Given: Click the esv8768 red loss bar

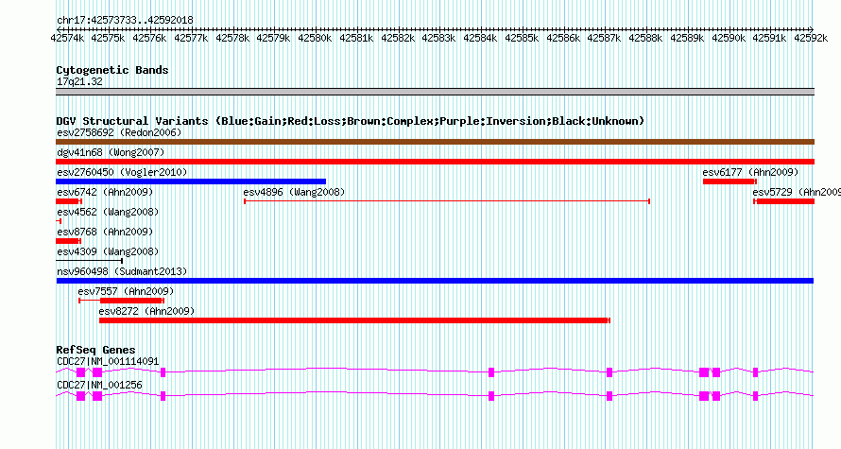Looking at the screenshot, I should (68, 241).
